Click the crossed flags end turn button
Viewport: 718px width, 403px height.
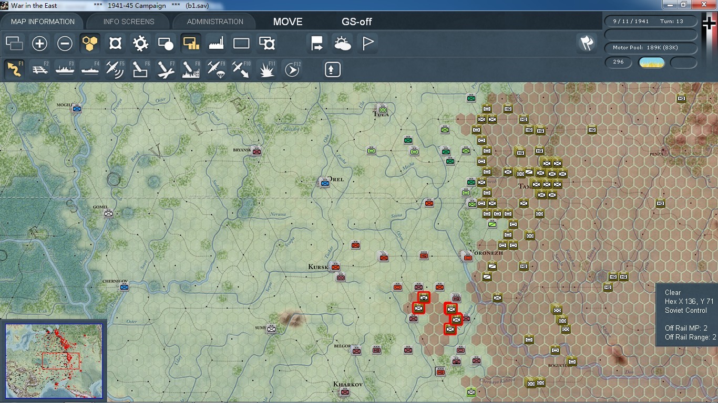[587, 44]
